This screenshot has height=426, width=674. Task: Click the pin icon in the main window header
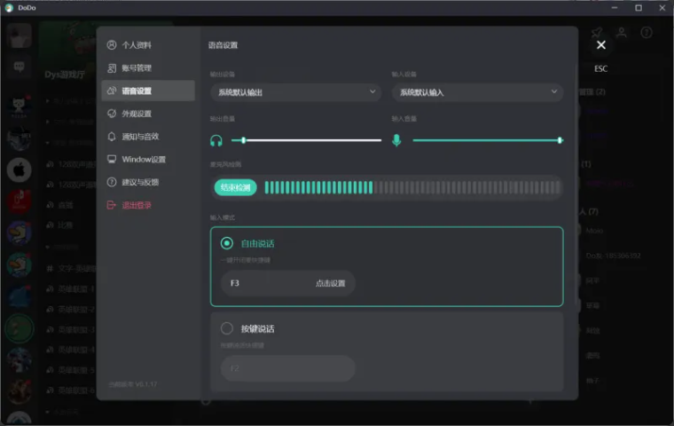597,33
